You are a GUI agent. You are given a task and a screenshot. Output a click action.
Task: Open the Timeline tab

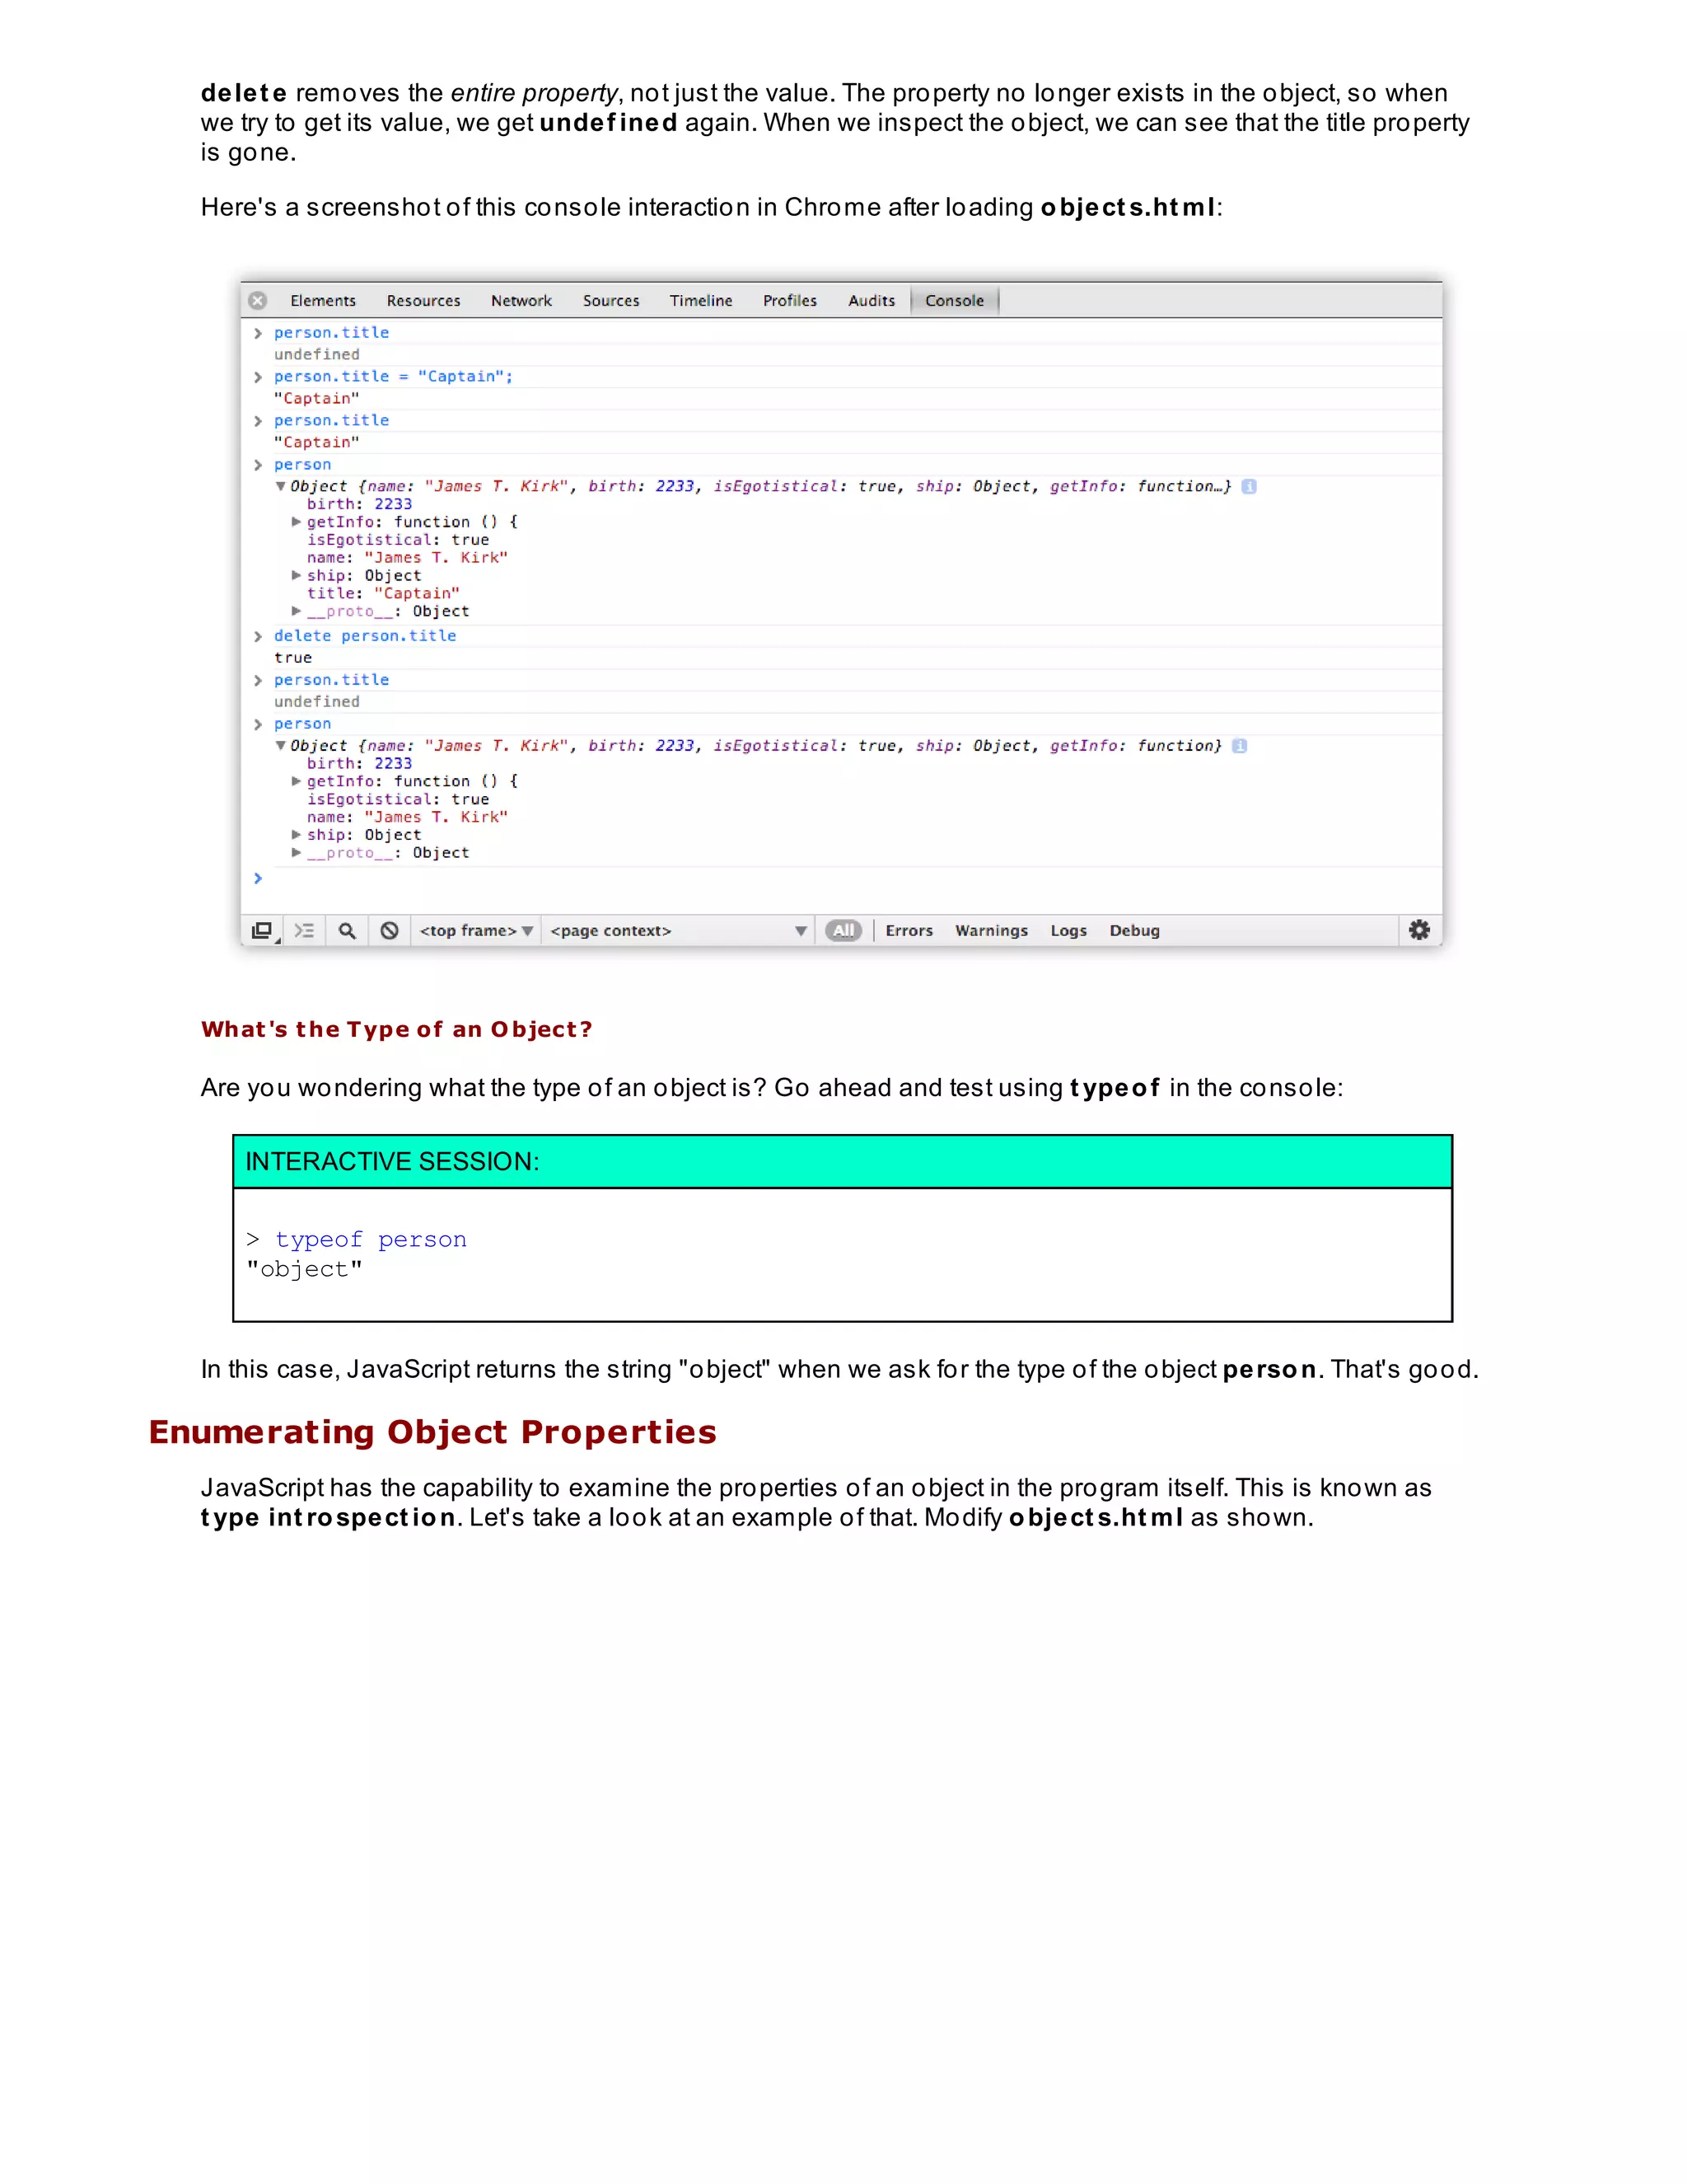tap(701, 301)
